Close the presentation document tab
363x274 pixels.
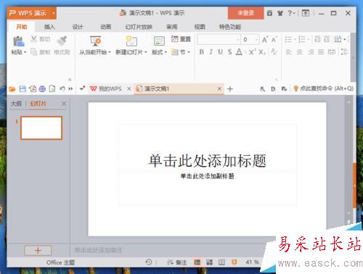pyautogui.click(x=219, y=89)
